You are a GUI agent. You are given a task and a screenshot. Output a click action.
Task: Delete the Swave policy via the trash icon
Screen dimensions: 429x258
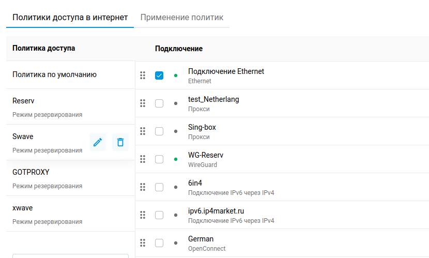point(120,142)
